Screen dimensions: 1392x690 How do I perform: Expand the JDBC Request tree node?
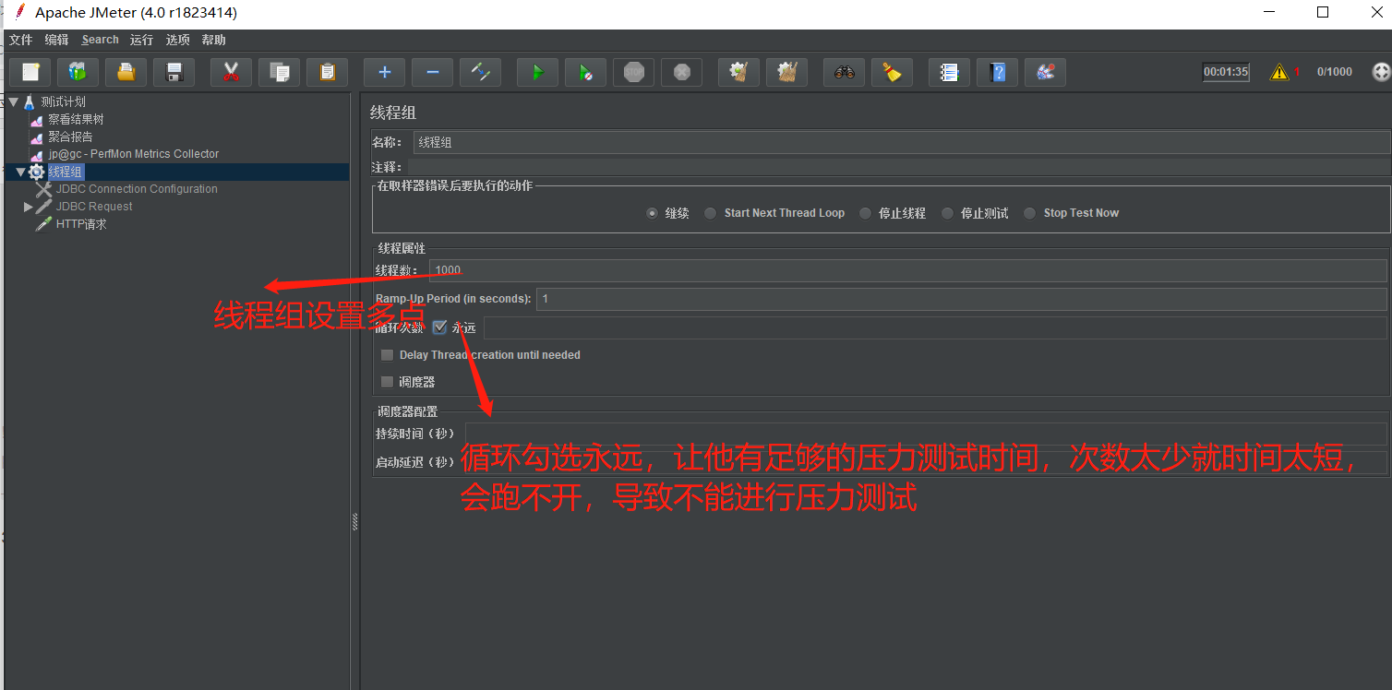pos(29,208)
